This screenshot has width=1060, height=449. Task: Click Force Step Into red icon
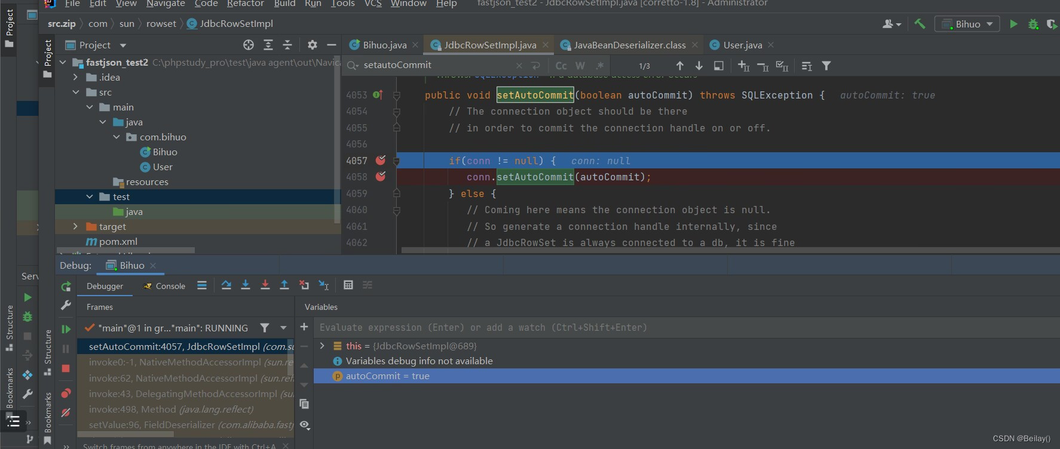265,285
